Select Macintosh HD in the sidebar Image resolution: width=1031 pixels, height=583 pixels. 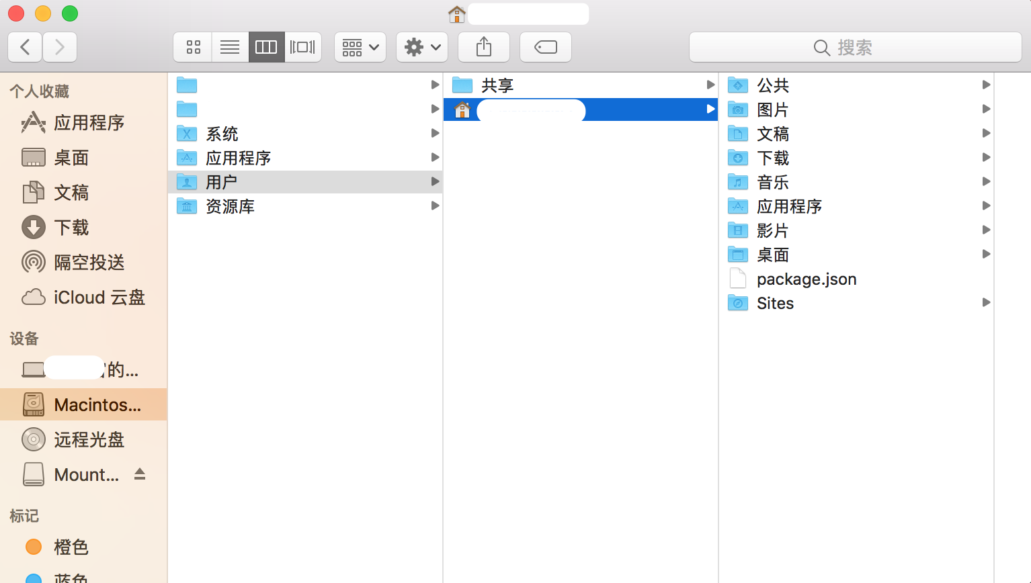[83, 404]
